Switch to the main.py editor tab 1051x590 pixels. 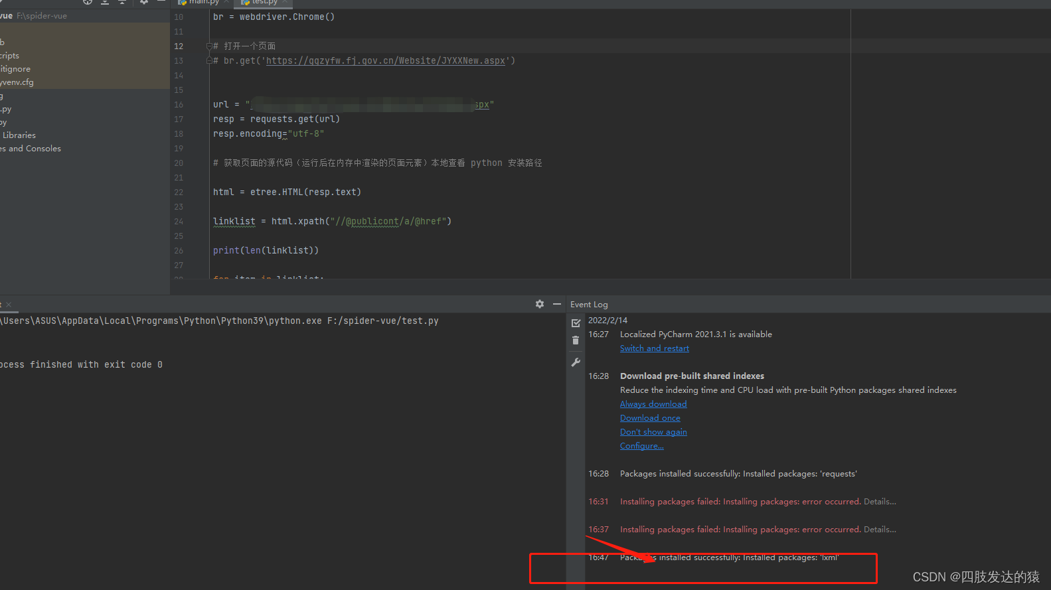203,3
